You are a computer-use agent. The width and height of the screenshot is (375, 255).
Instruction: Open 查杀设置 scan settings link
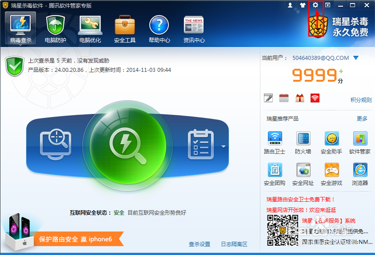[199, 244]
